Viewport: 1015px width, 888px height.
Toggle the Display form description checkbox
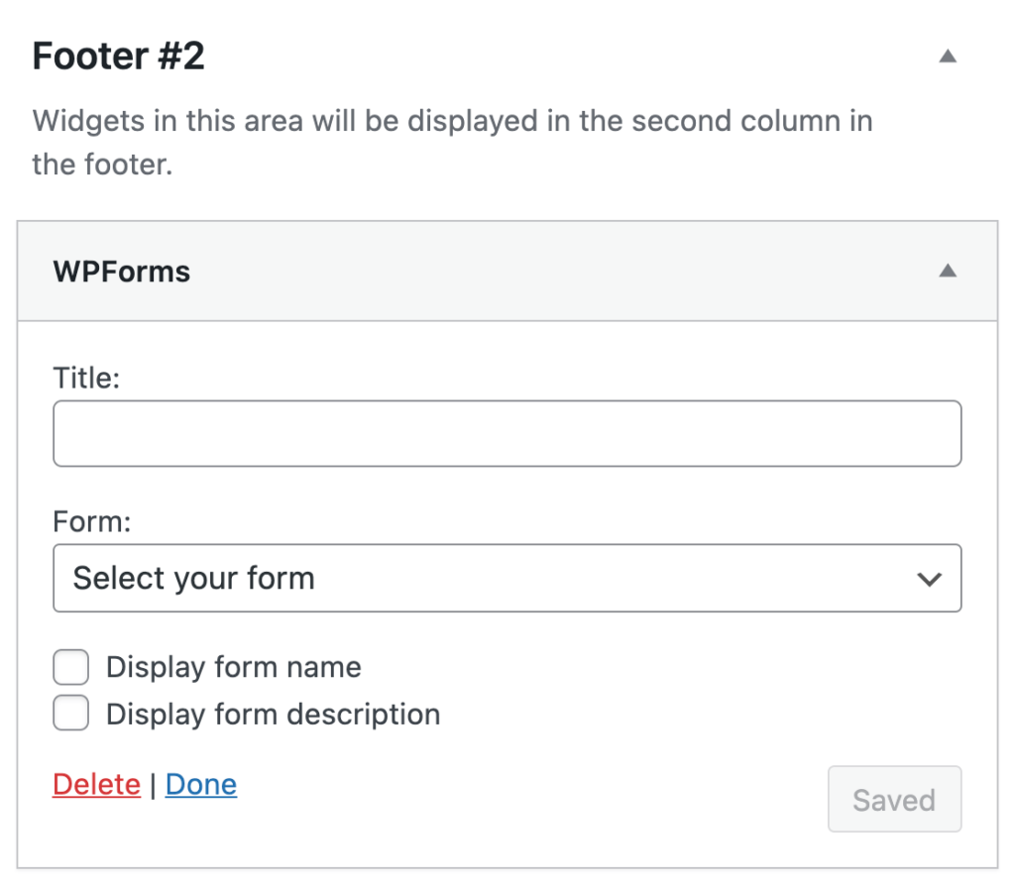tap(70, 713)
